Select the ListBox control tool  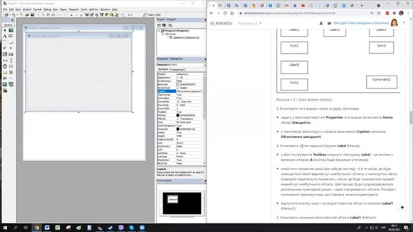point(11,54)
